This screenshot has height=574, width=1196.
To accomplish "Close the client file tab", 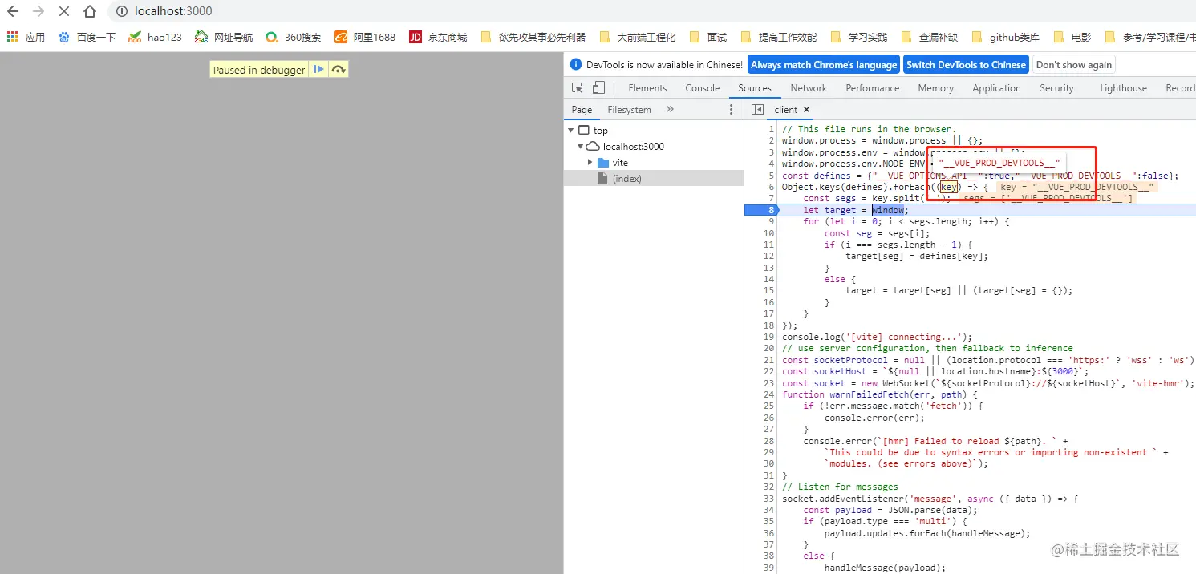I will pyautogui.click(x=806, y=110).
